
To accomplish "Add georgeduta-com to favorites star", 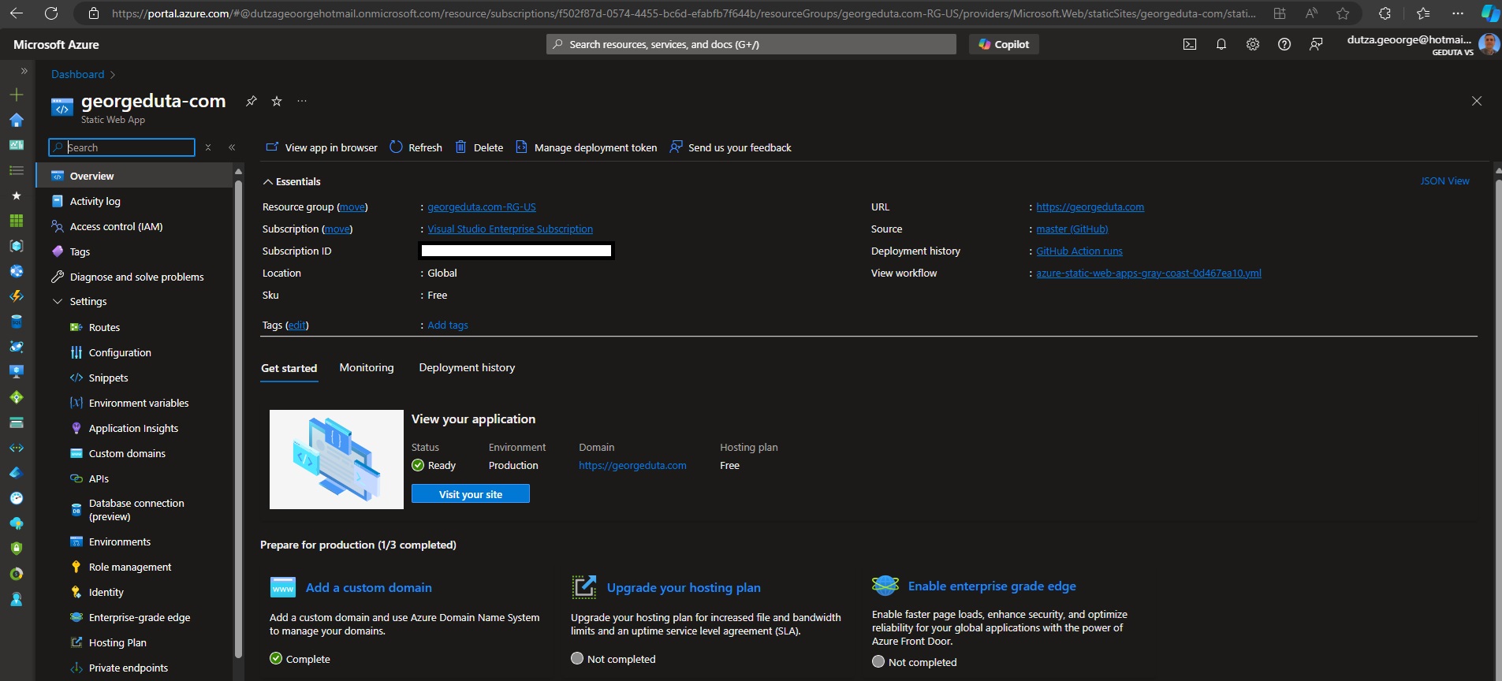I will point(277,101).
